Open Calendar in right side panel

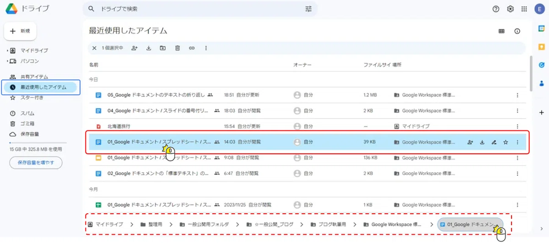[x=542, y=29]
